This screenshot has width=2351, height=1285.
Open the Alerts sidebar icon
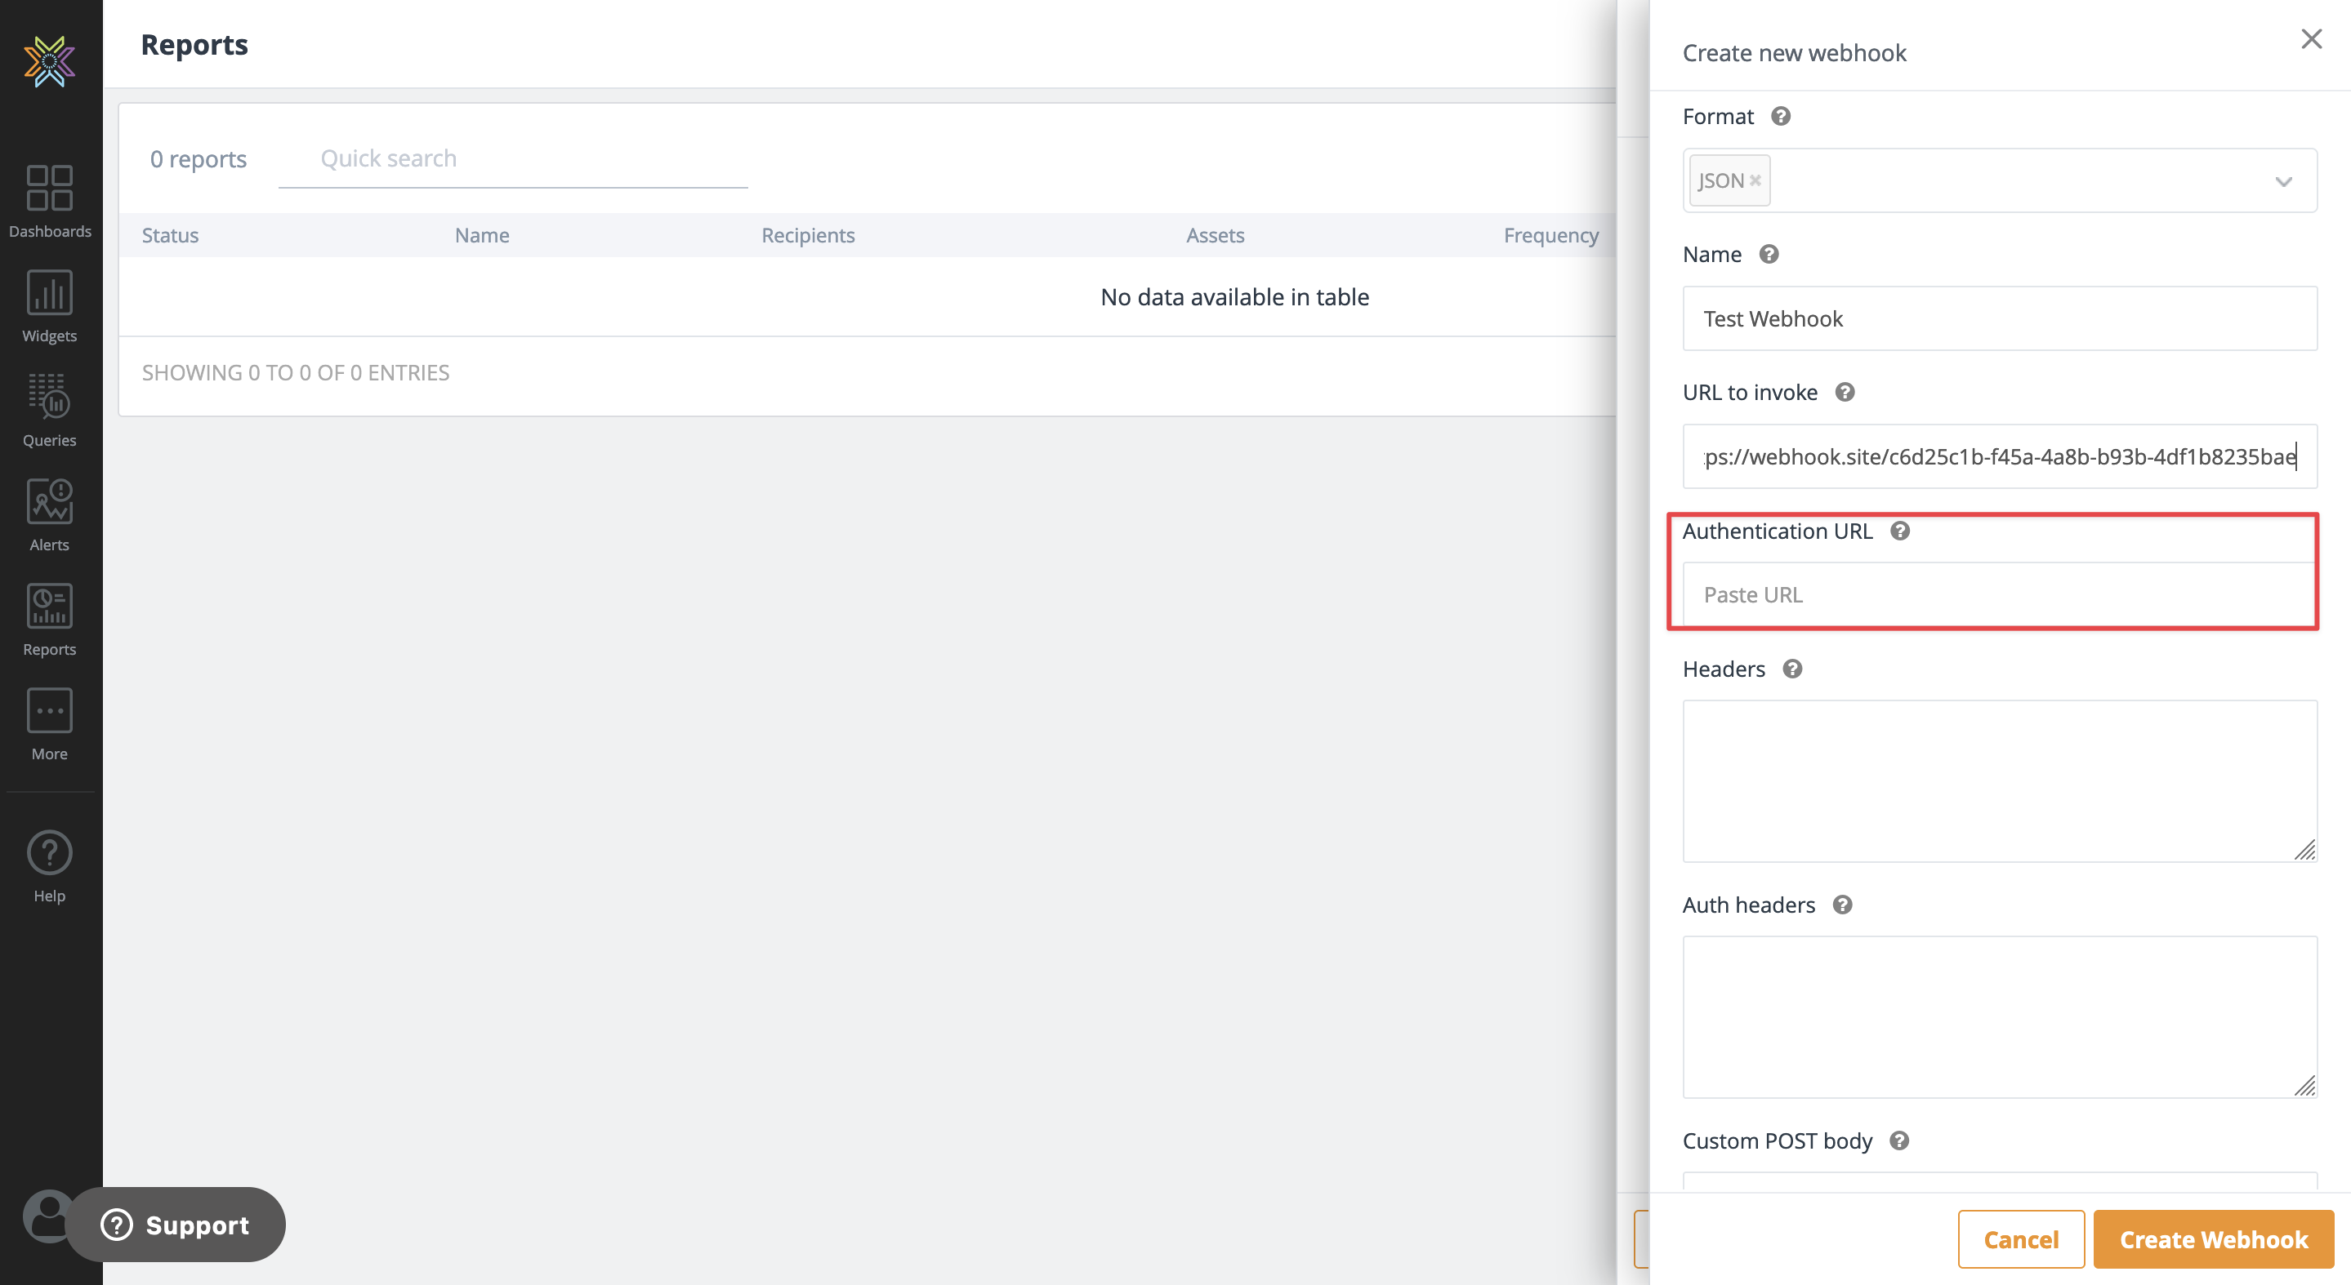click(x=49, y=514)
